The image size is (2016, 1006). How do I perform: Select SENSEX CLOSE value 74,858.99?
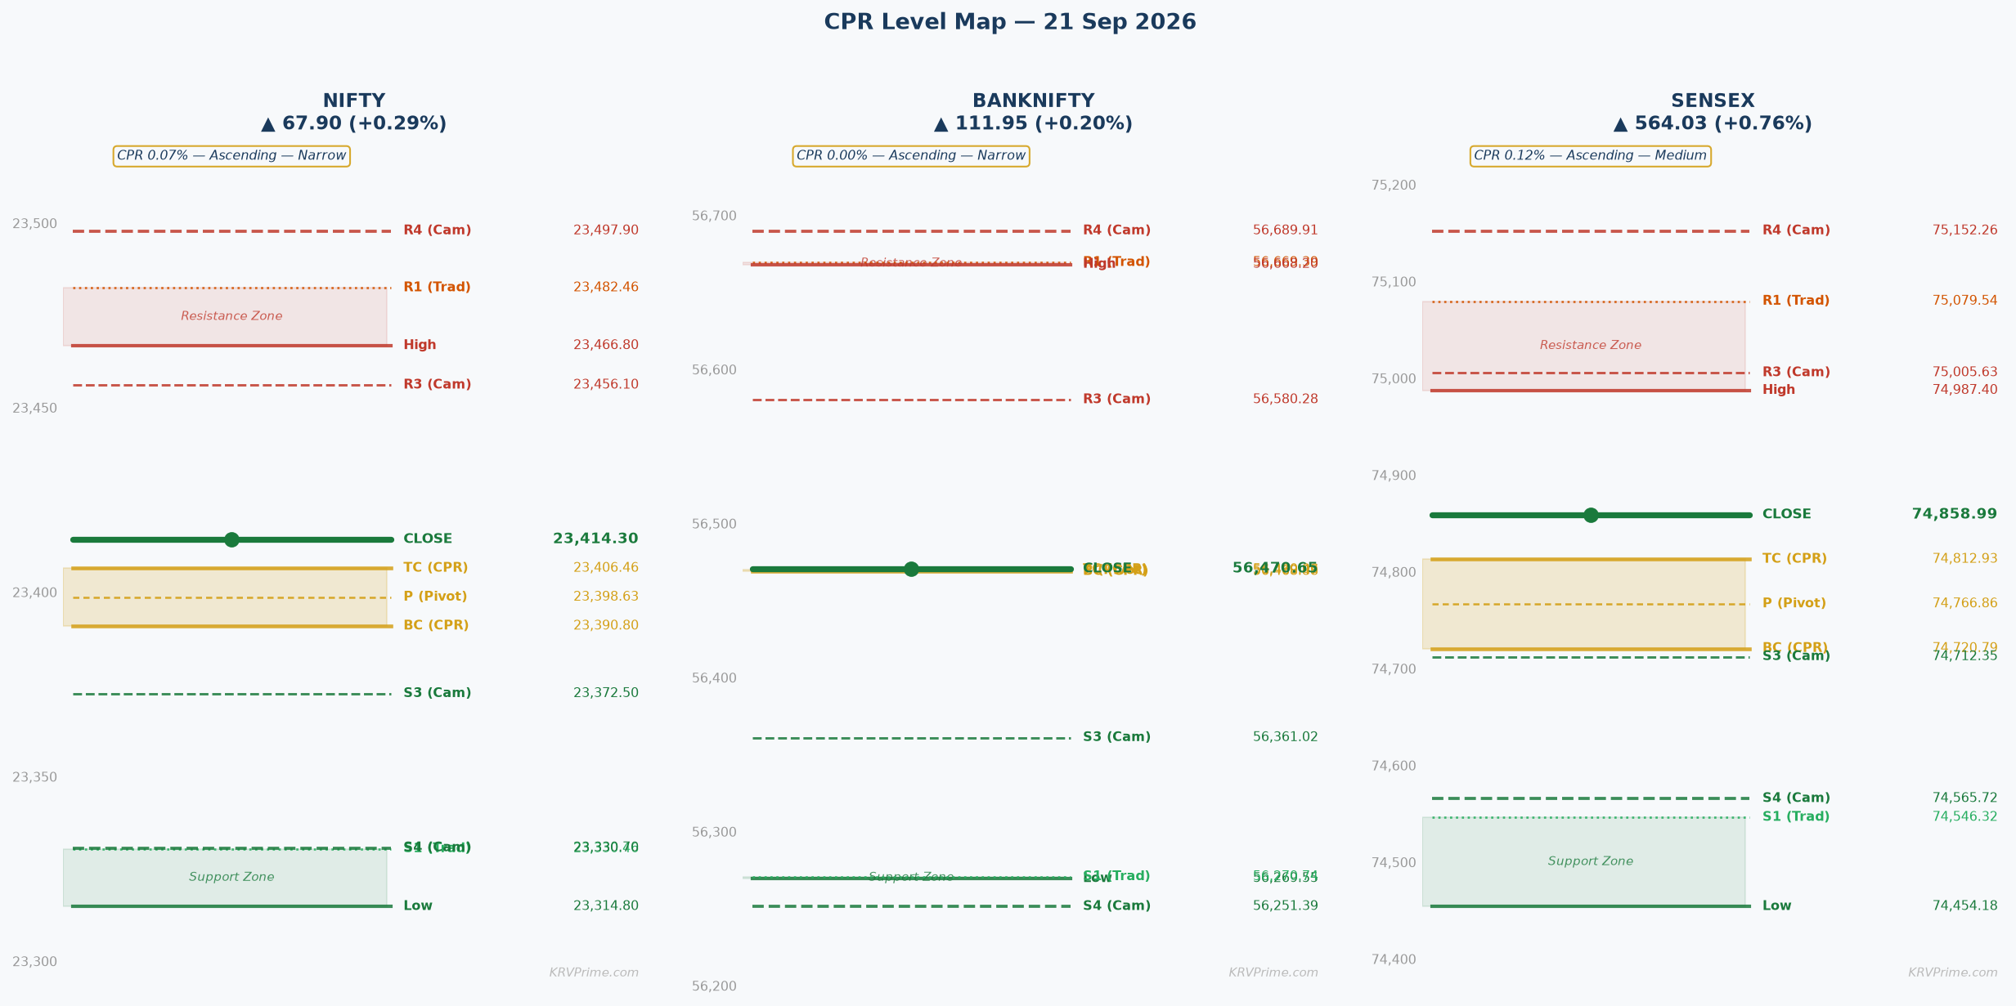[x=1955, y=515]
